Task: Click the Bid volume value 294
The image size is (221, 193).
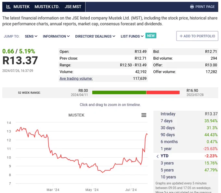Action: [x=214, y=58]
